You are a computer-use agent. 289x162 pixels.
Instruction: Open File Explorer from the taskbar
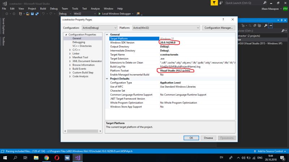36,158
